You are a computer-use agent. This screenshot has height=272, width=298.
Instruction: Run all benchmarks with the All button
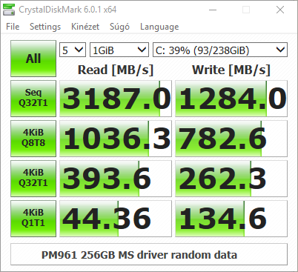[33, 59]
